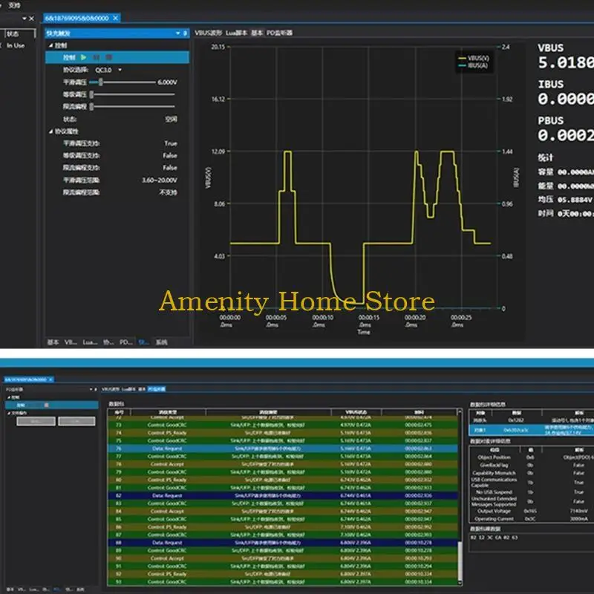The width and height of the screenshot is (594, 594).
Task: Select the 系统 tab in the trigger panel's tab strip
Action: [162, 342]
